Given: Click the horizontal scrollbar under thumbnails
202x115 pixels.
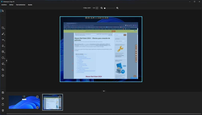Looking at the screenshot, I should 104,114.
